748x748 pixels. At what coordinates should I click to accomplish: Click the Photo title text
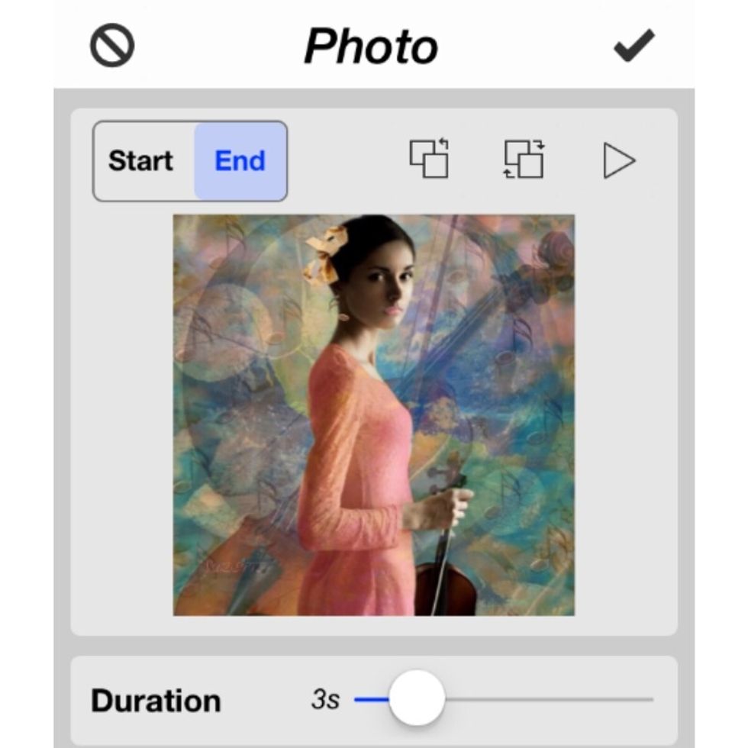pyautogui.click(x=371, y=47)
